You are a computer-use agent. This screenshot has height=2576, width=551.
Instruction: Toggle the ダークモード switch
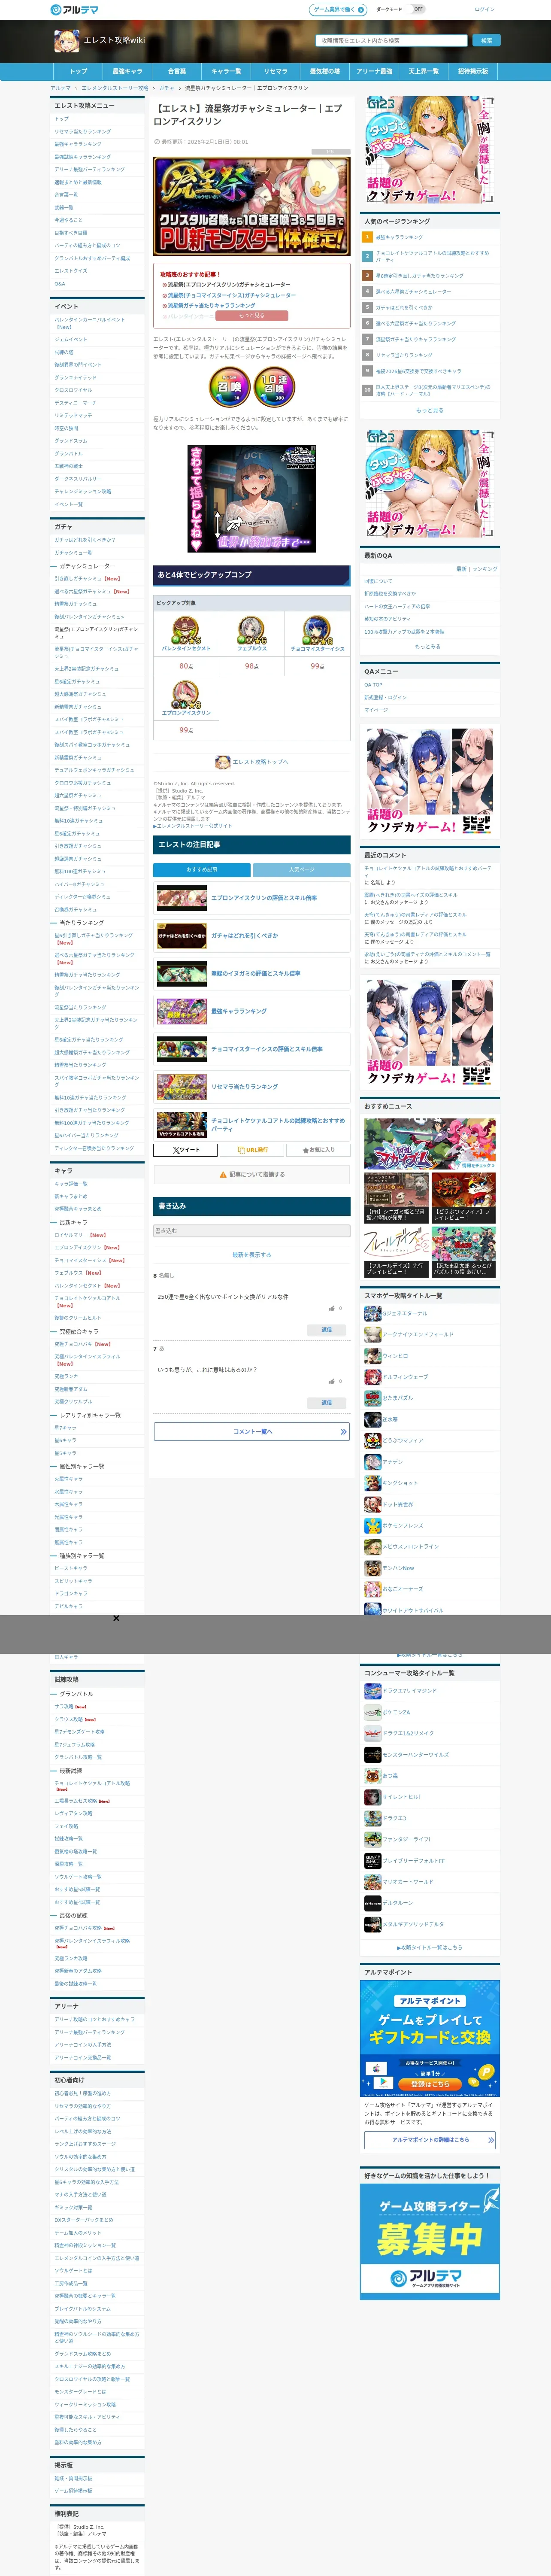(418, 9)
